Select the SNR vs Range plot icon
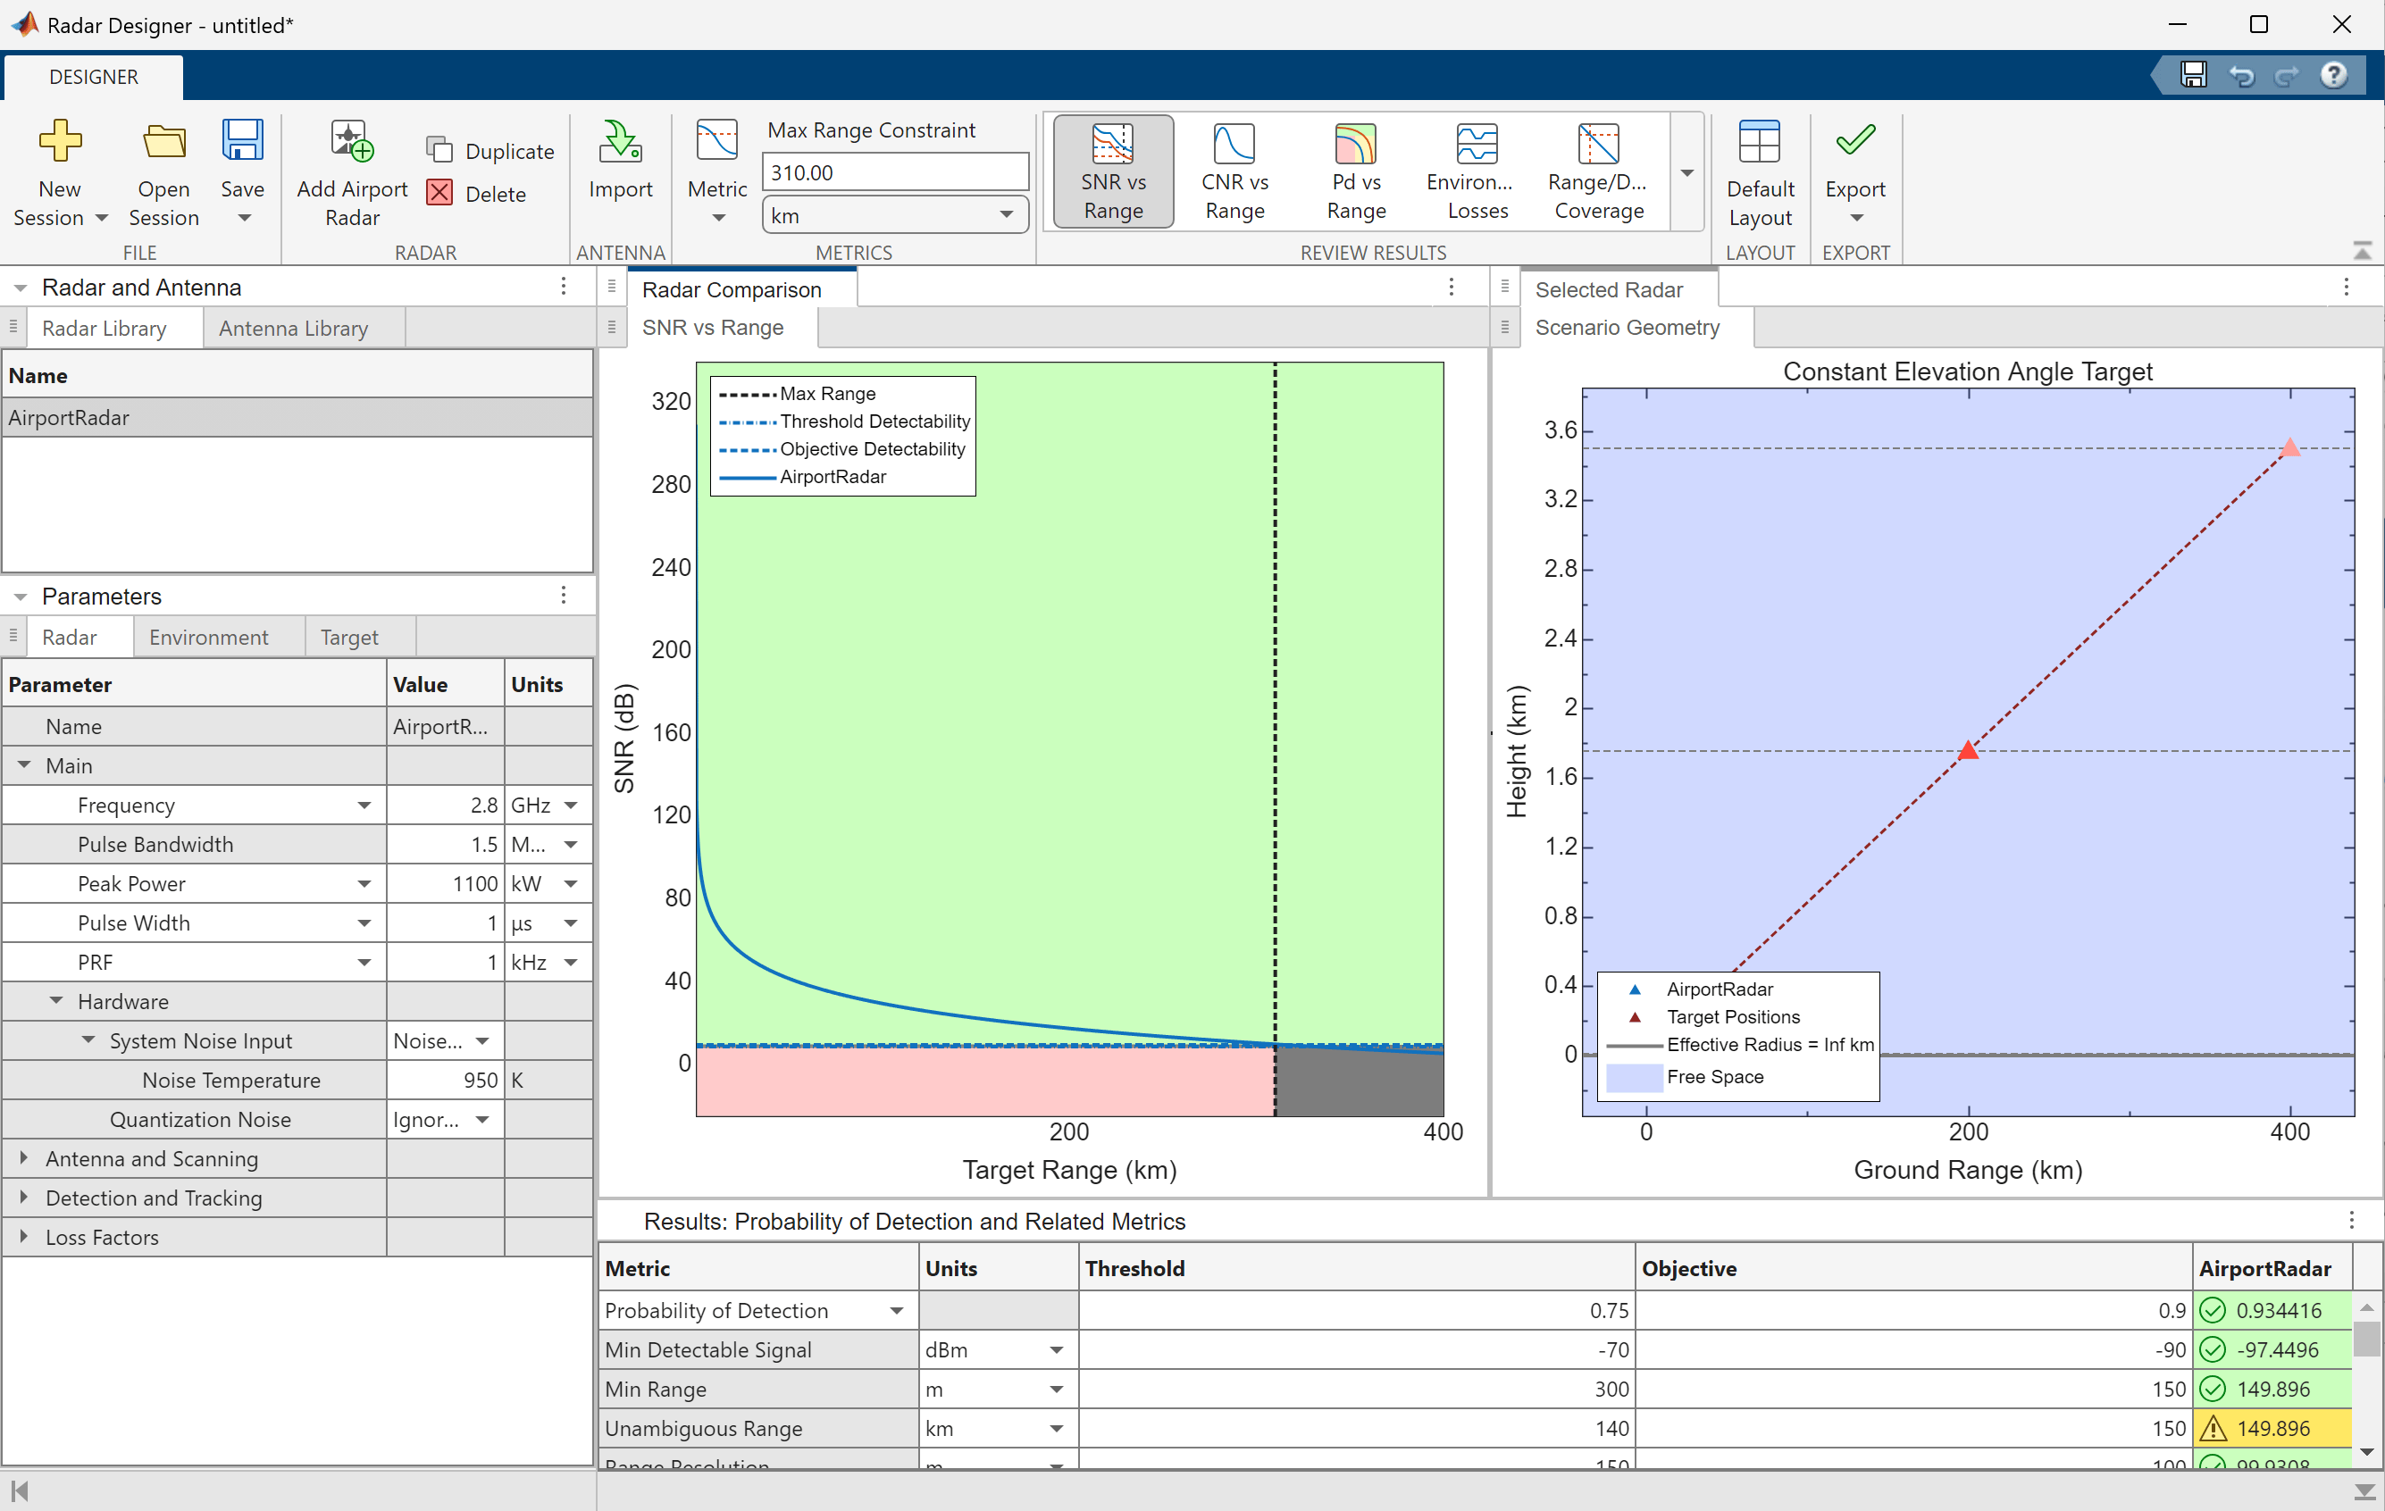 click(x=1112, y=145)
